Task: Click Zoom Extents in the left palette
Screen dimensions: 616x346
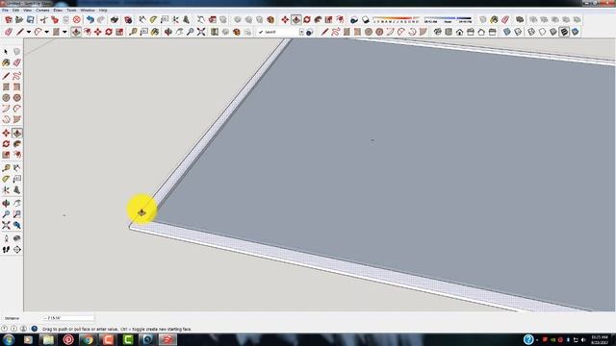Action: coord(6,225)
